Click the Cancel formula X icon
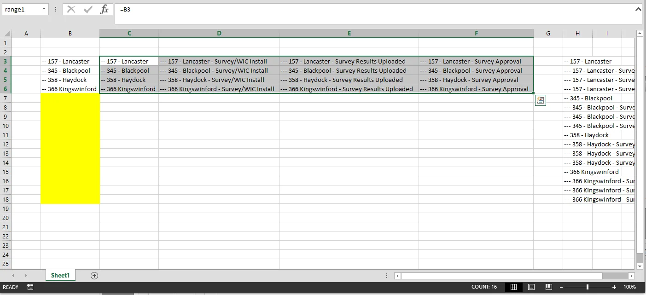The width and height of the screenshot is (646, 295). [71, 9]
